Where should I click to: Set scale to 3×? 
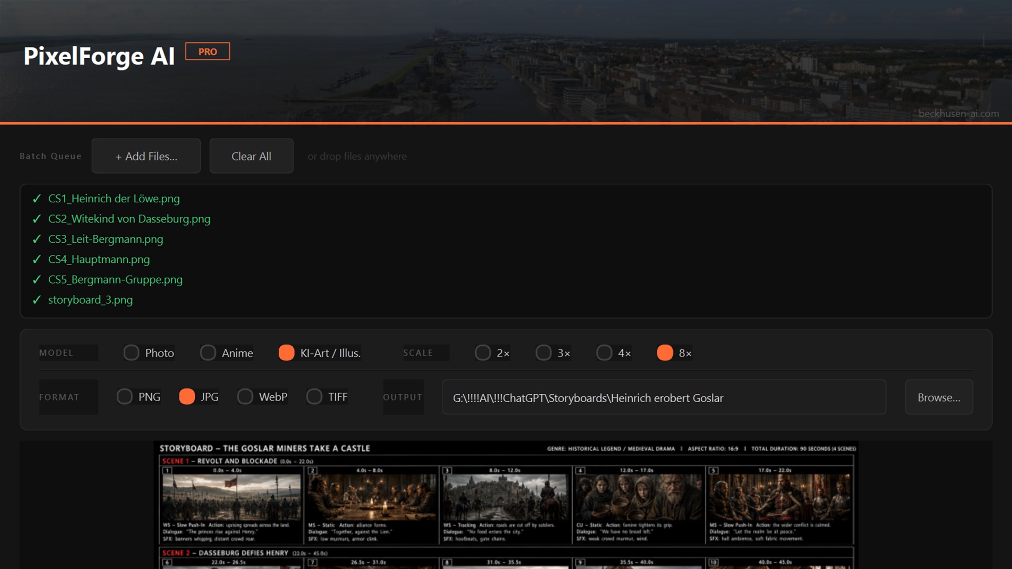coord(543,353)
